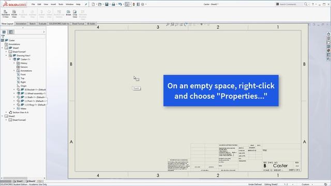The width and height of the screenshot is (331, 186).
Task: Click the Open file icon
Action: point(100,4)
